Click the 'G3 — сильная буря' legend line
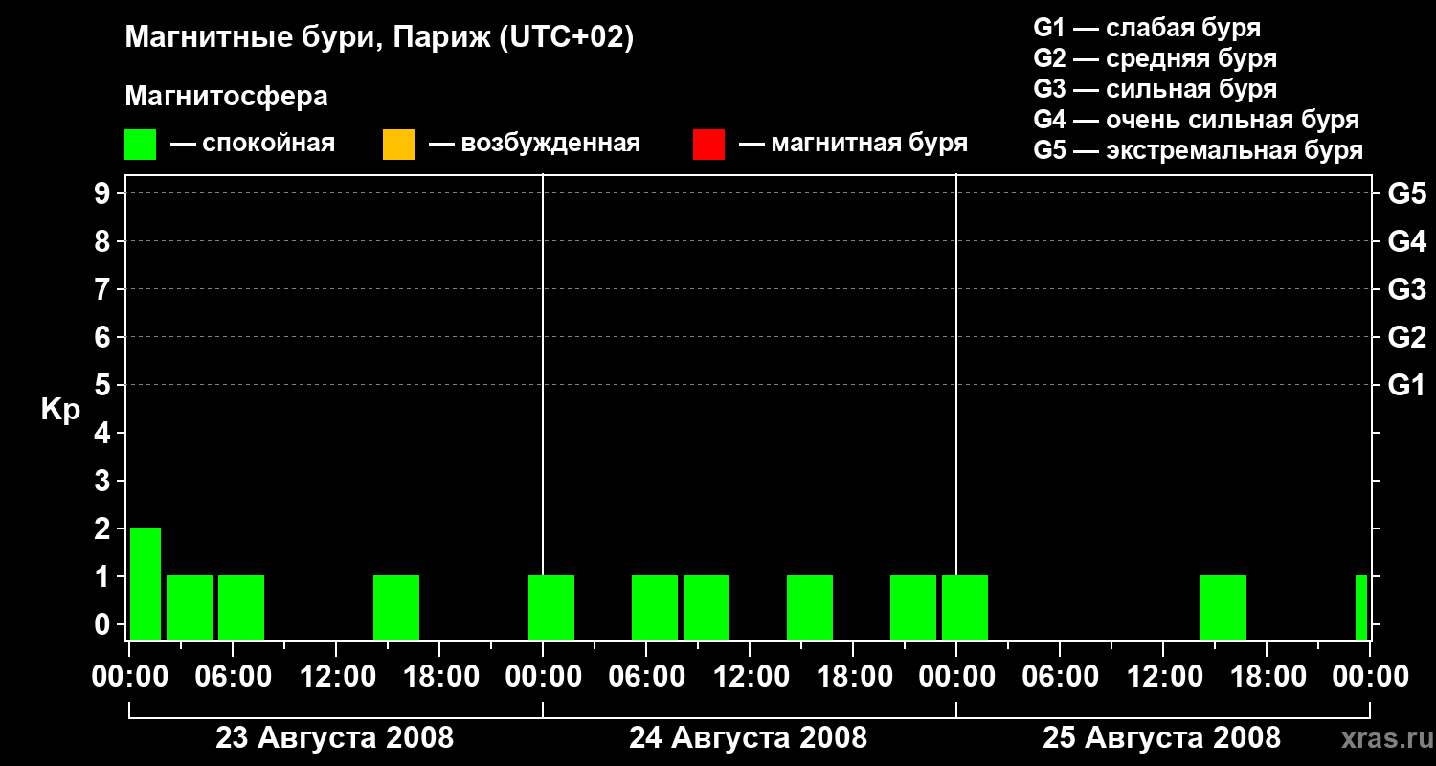Image resolution: width=1436 pixels, height=766 pixels. 1155,89
